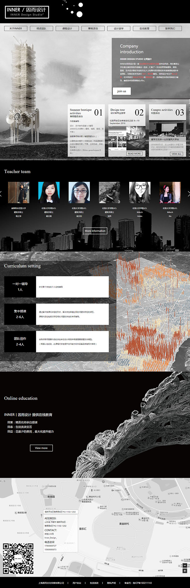
Task: Click the 免责条款 footer link
Action: tap(94, 583)
